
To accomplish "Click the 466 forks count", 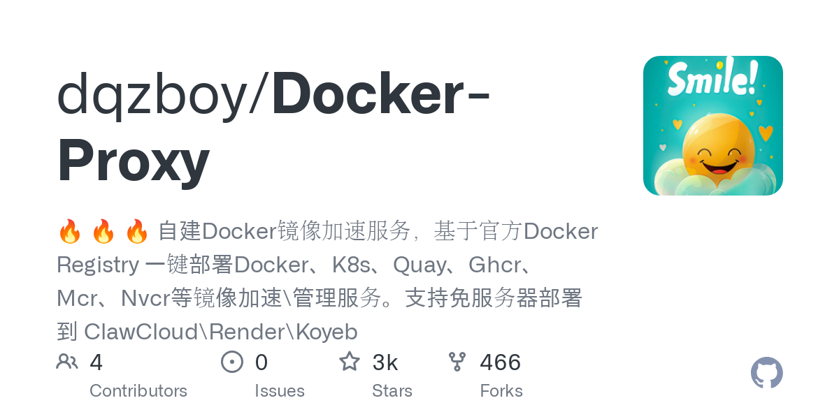I will pyautogui.click(x=501, y=362).
